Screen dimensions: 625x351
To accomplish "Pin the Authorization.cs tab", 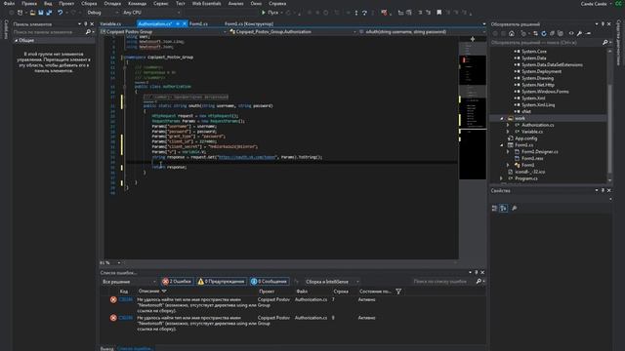I will tap(178, 23).
